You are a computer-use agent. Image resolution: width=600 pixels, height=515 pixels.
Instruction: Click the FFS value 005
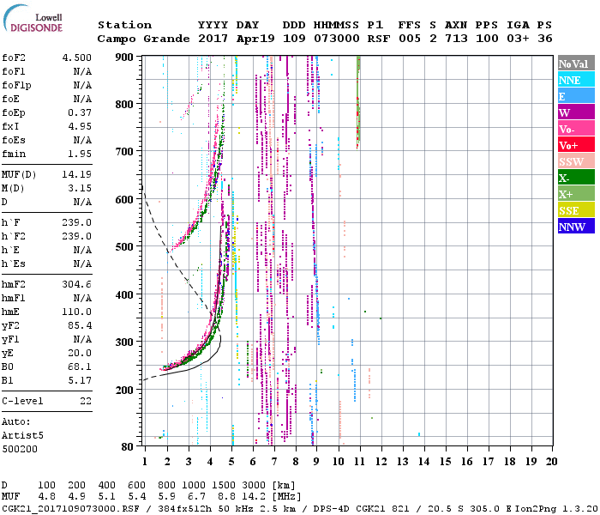[x=410, y=39]
